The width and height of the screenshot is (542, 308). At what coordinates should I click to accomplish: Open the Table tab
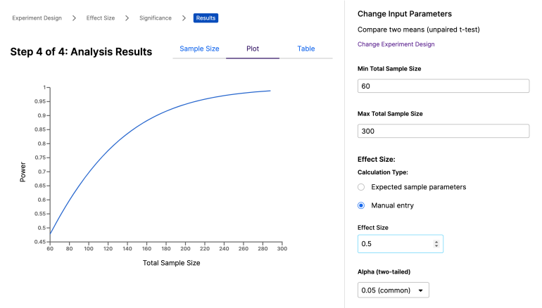click(x=306, y=49)
